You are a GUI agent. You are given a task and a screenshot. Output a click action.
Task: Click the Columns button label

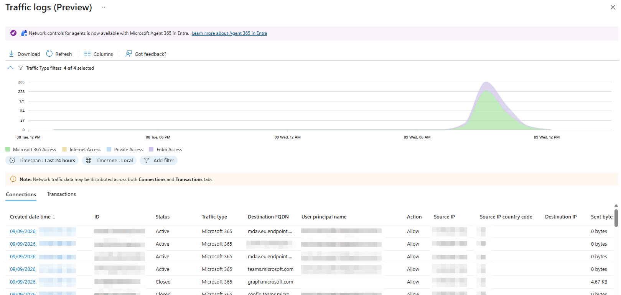click(x=103, y=54)
